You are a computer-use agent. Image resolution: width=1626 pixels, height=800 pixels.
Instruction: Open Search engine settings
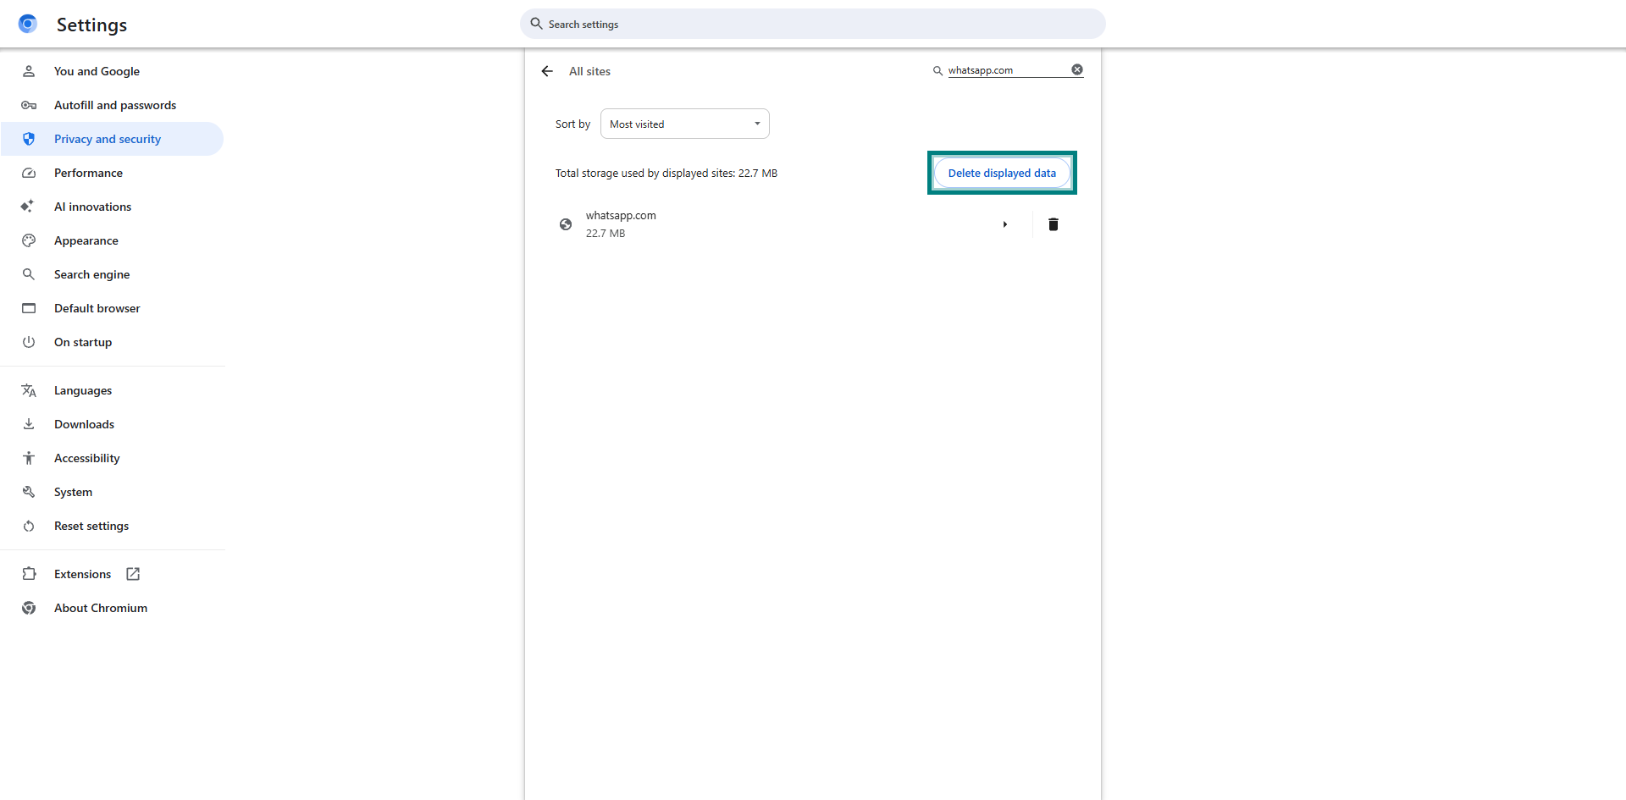pyautogui.click(x=112, y=274)
